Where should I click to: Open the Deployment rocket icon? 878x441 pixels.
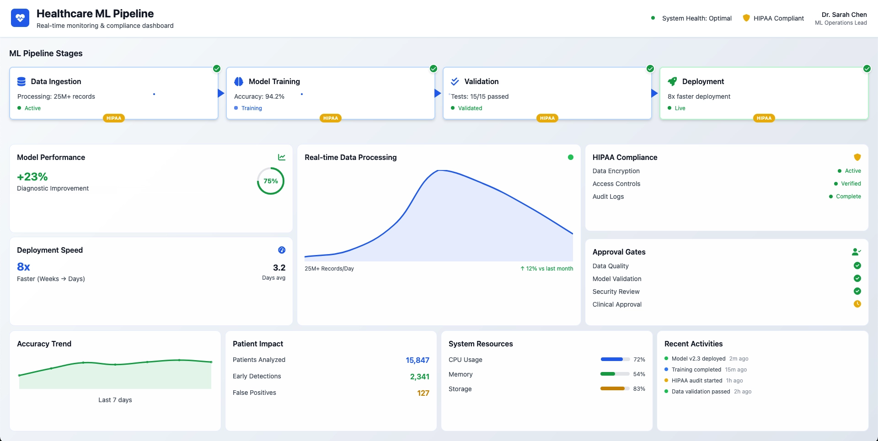672,81
